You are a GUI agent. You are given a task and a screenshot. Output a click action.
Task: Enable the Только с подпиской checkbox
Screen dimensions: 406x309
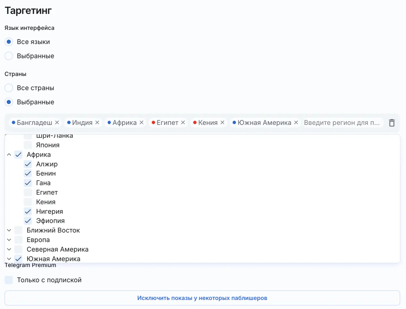pos(9,280)
